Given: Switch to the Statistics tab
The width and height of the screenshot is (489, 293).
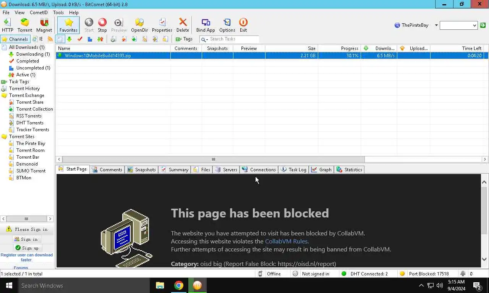Looking at the screenshot, I should click(349, 169).
